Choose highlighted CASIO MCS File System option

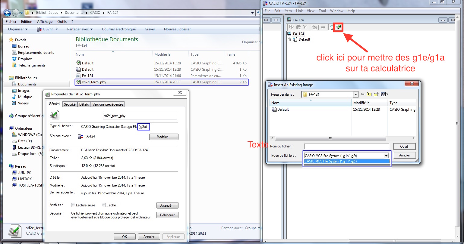click(346, 161)
